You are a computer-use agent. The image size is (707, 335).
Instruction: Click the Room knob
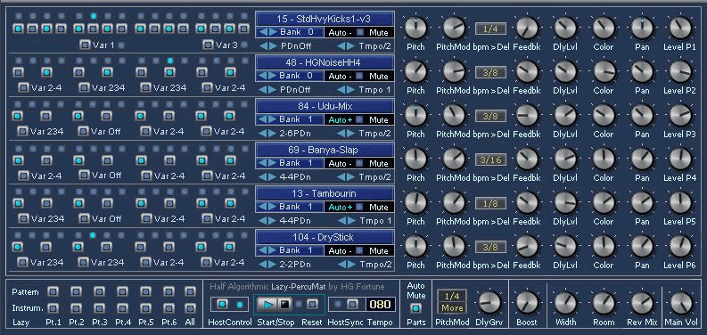point(604,304)
